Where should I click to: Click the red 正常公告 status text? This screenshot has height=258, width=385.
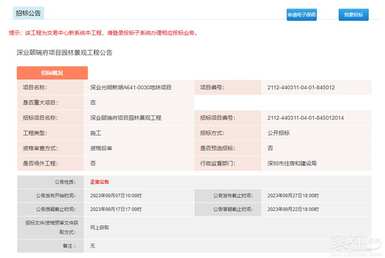coord(101,182)
